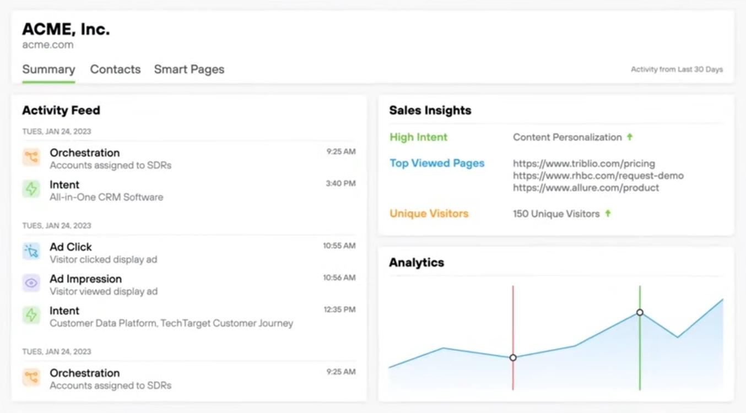Click the 10:55 AM timestamp

point(339,246)
